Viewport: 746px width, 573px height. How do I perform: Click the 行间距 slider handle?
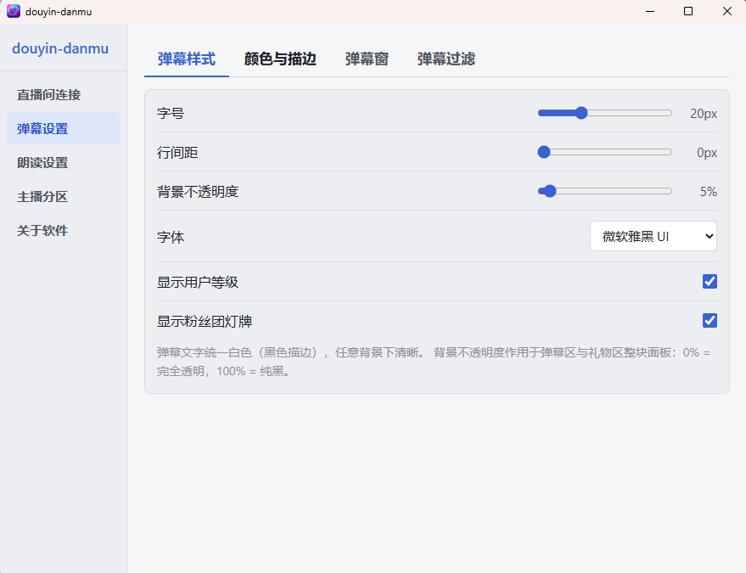[544, 152]
